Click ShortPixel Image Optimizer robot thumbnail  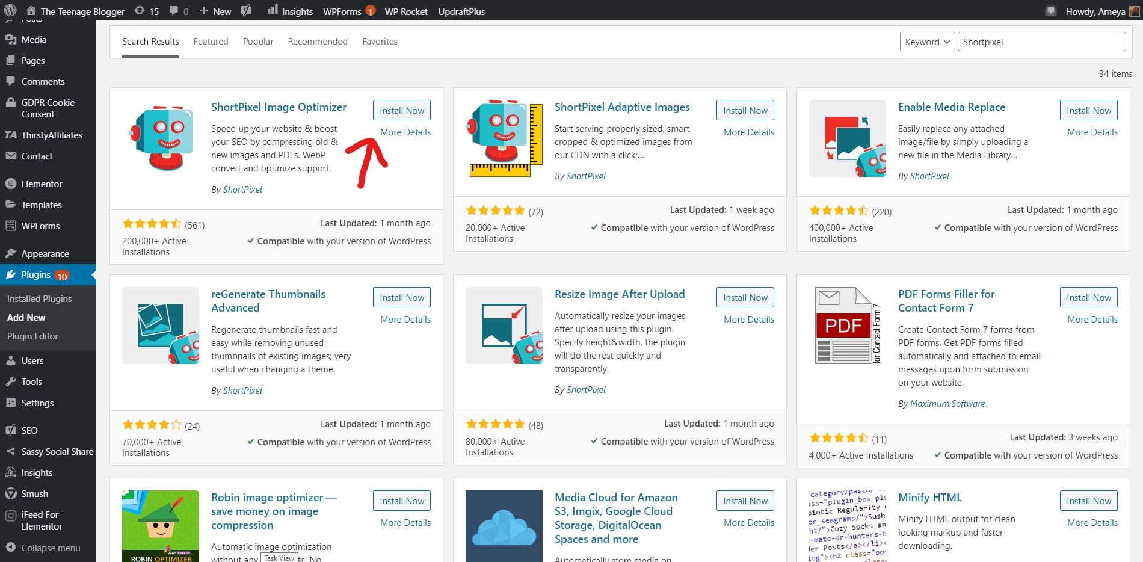point(161,138)
